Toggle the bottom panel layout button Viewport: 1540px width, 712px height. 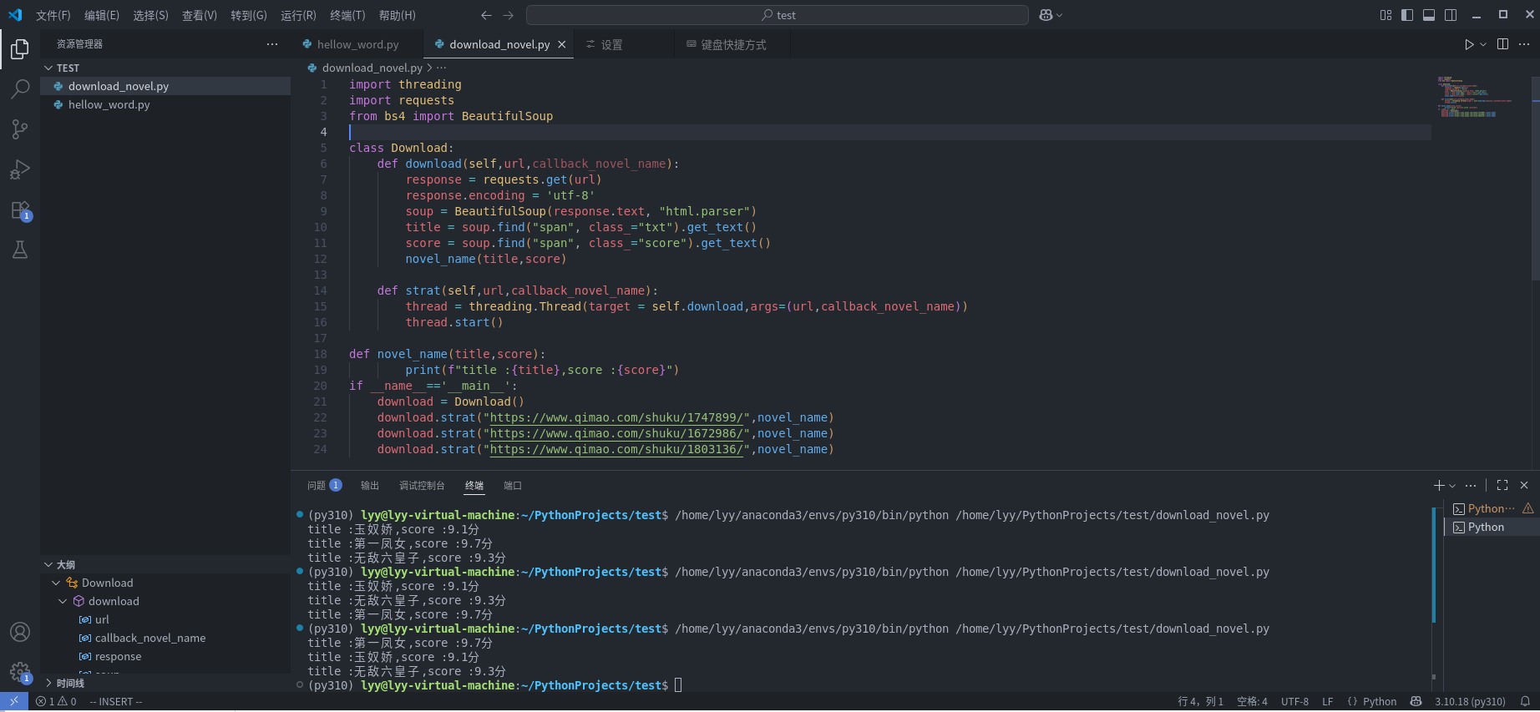pos(1429,15)
